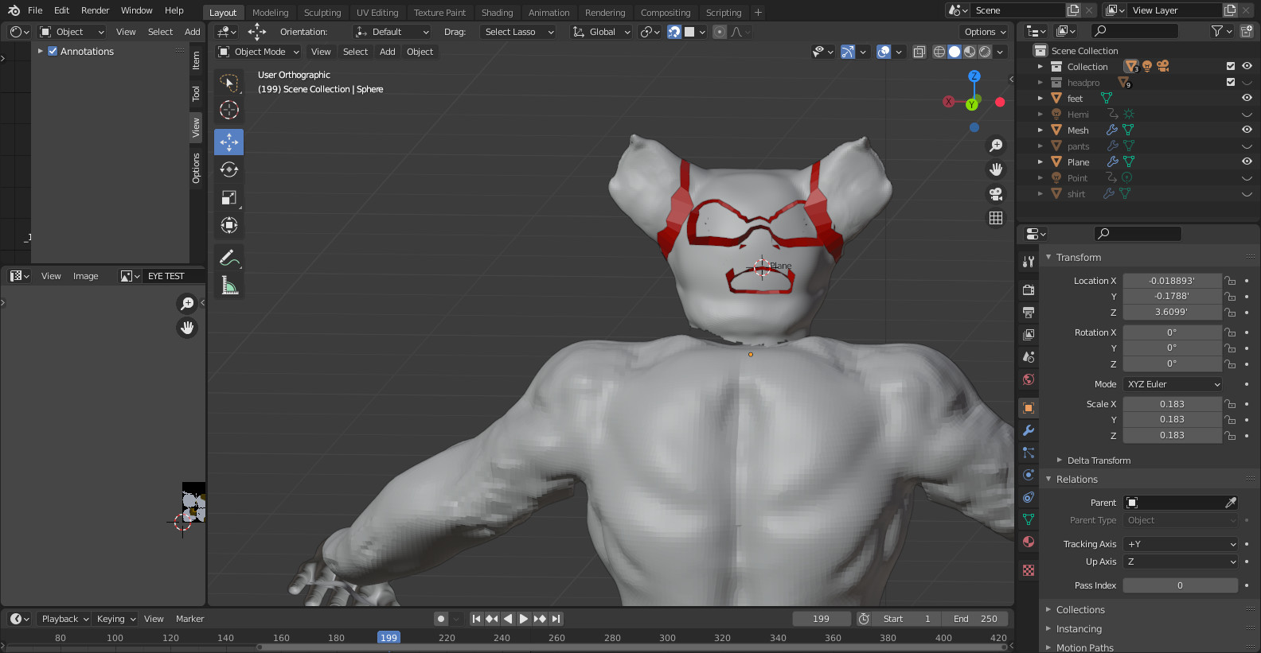Hide the feet object in outliner
The height and width of the screenshot is (653, 1261).
[1247, 98]
